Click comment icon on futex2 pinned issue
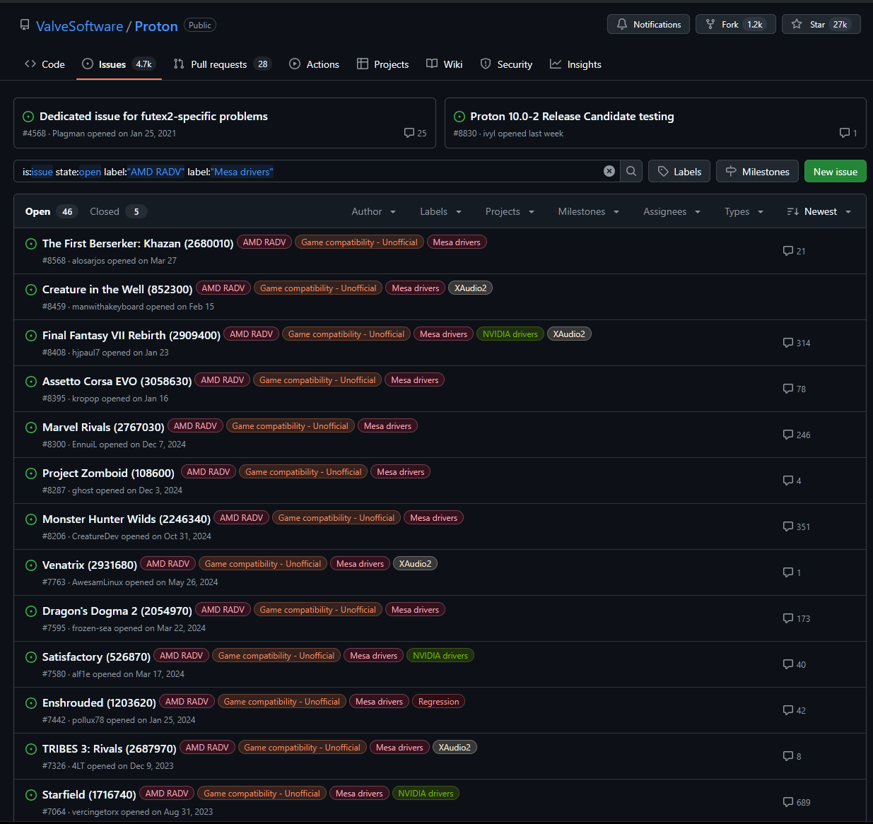Screen dimensions: 873x824 (x=409, y=133)
